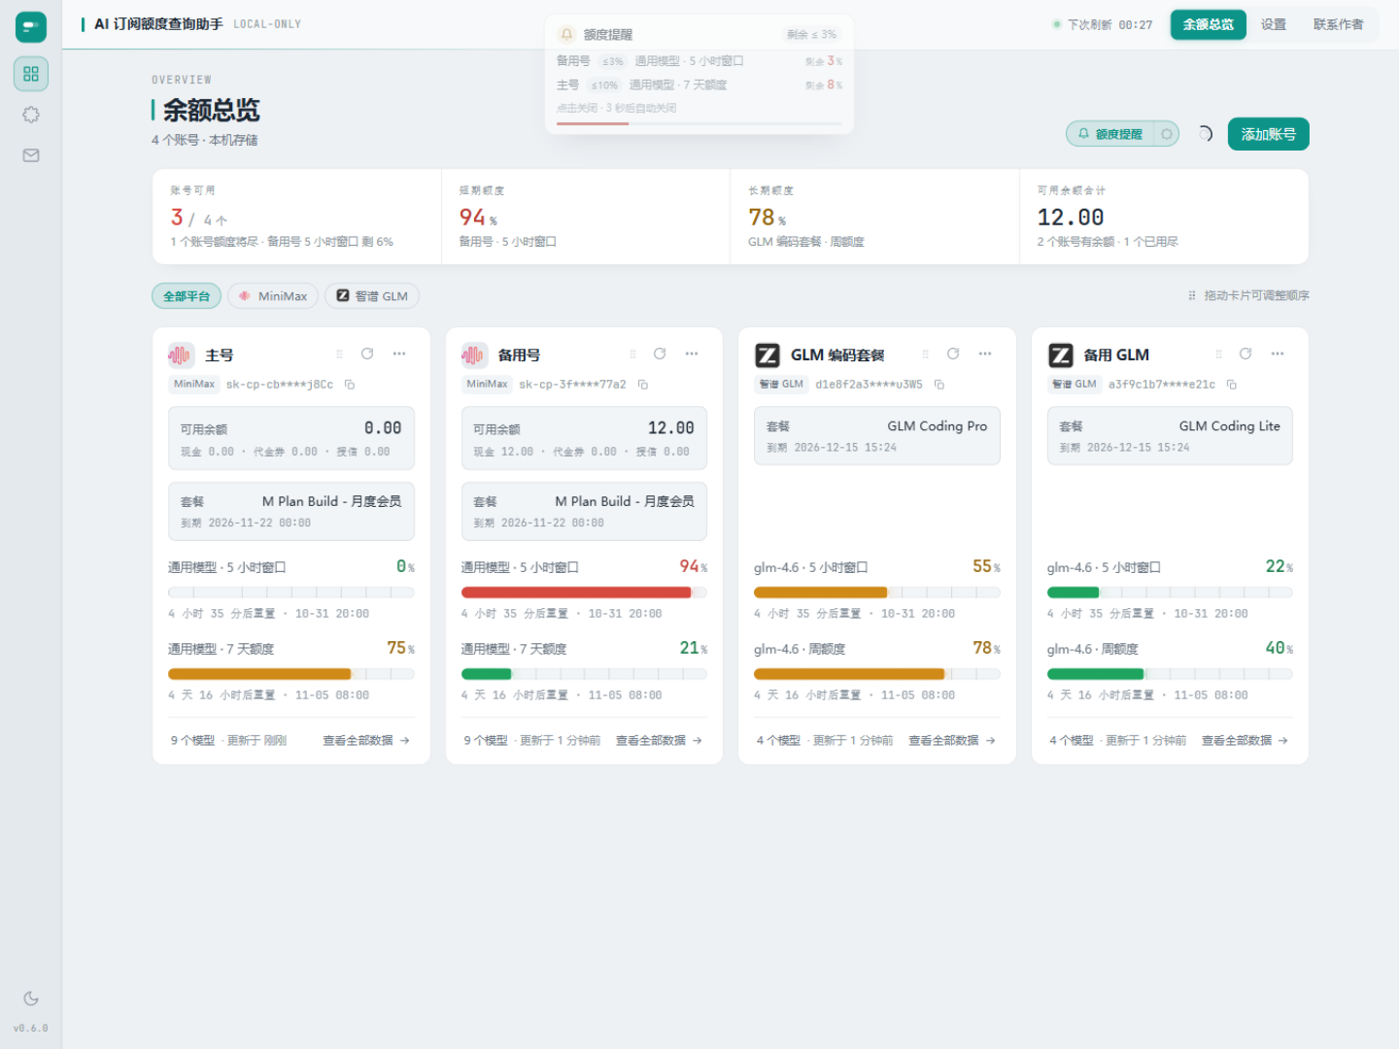The height and width of the screenshot is (1049, 1399).
Task: Click the drag handle on the GLM 编码套餐 card
Action: click(x=925, y=355)
